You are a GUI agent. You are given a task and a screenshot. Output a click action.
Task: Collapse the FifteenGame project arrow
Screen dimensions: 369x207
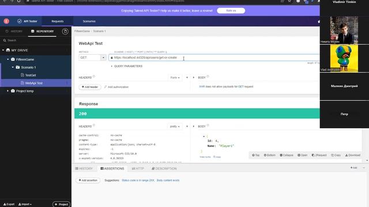coord(7,59)
